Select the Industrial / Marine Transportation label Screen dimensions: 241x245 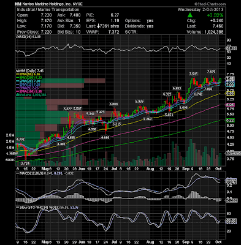pos(48,10)
